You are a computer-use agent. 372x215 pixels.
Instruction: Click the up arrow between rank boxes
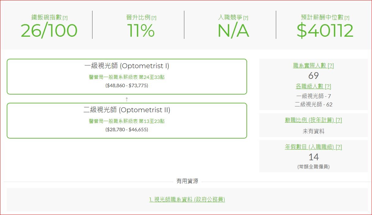tap(127, 99)
